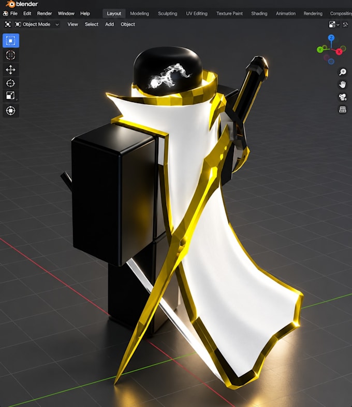
Task: Click the viewport shading mode icon
Action: [332, 24]
